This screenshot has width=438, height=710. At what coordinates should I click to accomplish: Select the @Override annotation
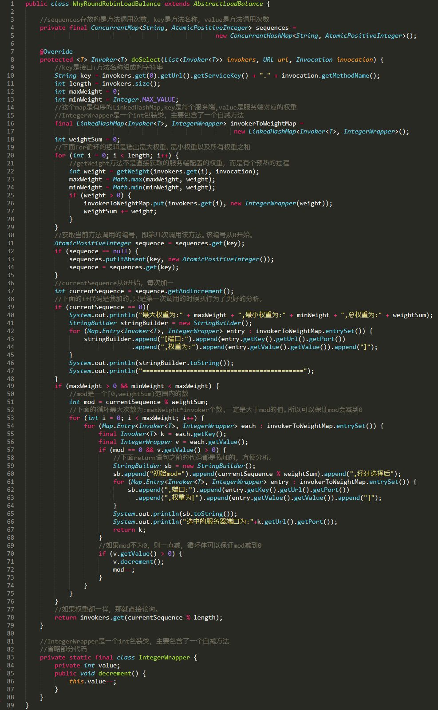pyautogui.click(x=56, y=52)
